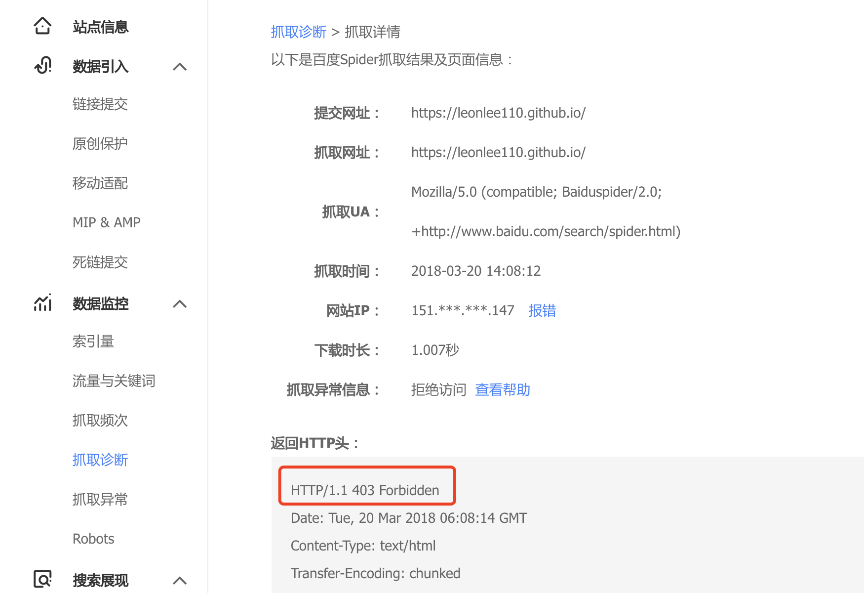Click the Date header line
Image resolution: width=864 pixels, height=593 pixels.
point(409,518)
